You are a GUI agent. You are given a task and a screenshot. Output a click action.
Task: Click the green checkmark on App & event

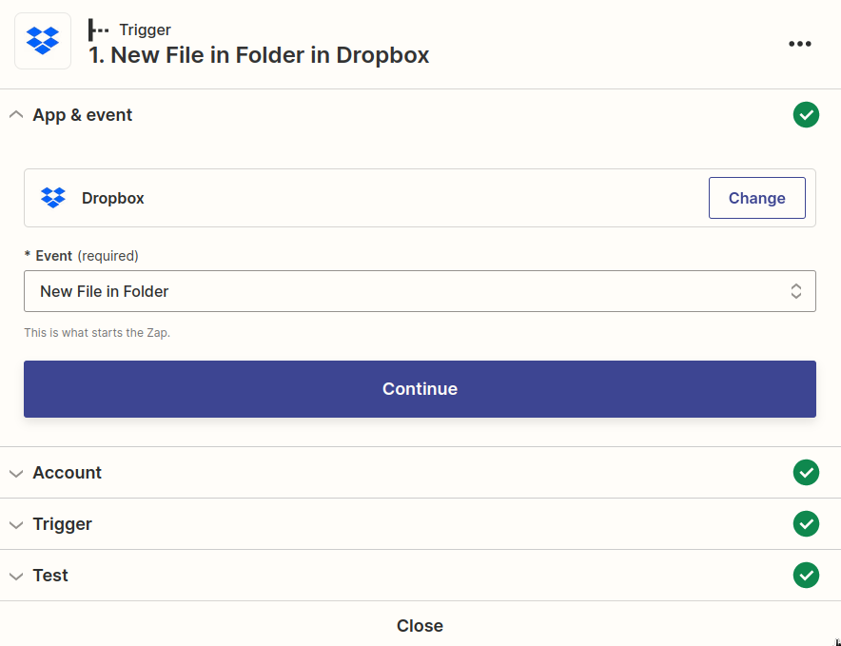point(806,114)
